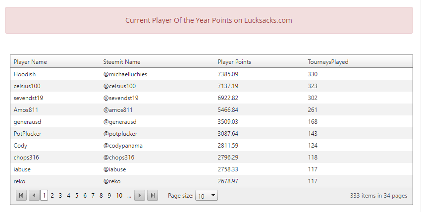Go to page 4
The image size is (421, 212).
point(68,196)
